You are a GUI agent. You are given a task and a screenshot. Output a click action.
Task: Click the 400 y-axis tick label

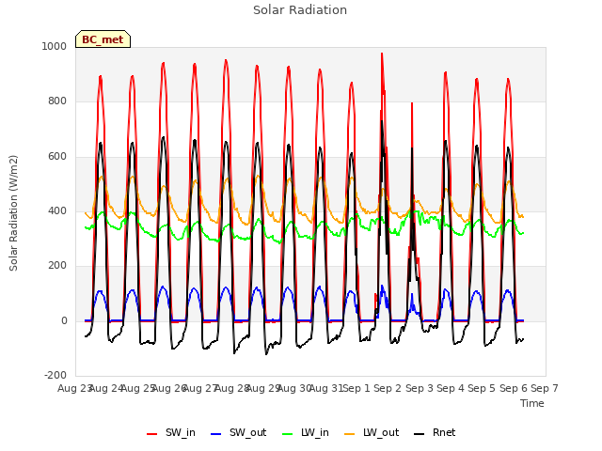tap(57, 210)
